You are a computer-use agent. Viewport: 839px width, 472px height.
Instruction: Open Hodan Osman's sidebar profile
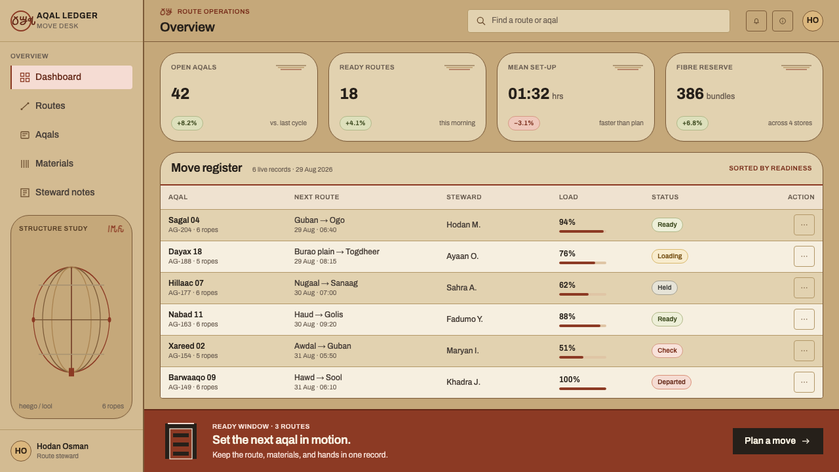click(x=71, y=451)
